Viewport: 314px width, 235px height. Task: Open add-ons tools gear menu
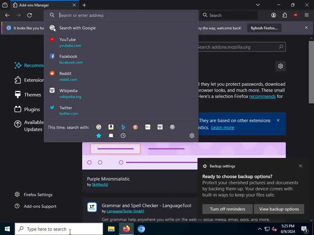pos(281,66)
